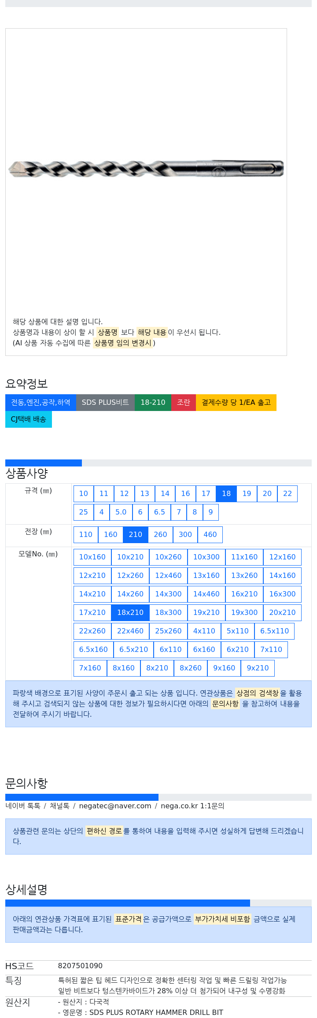Choose model 9x210
This screenshot has height=1018, width=317.
click(x=258, y=668)
